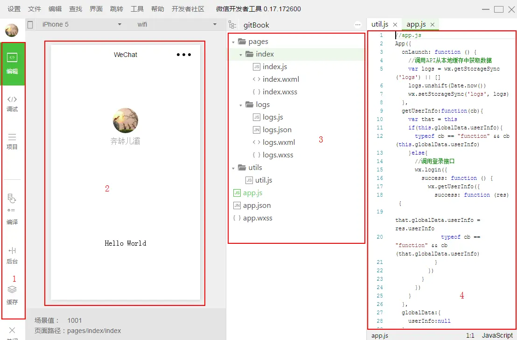The image size is (517, 340).
Task: Collapse the utils folder arrow
Action: 233,168
